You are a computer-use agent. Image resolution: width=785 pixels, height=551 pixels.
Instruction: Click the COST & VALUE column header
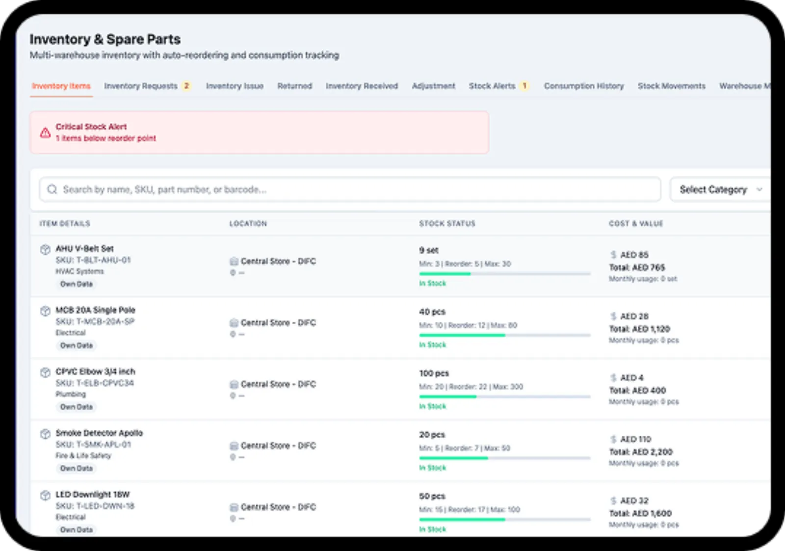tap(636, 224)
